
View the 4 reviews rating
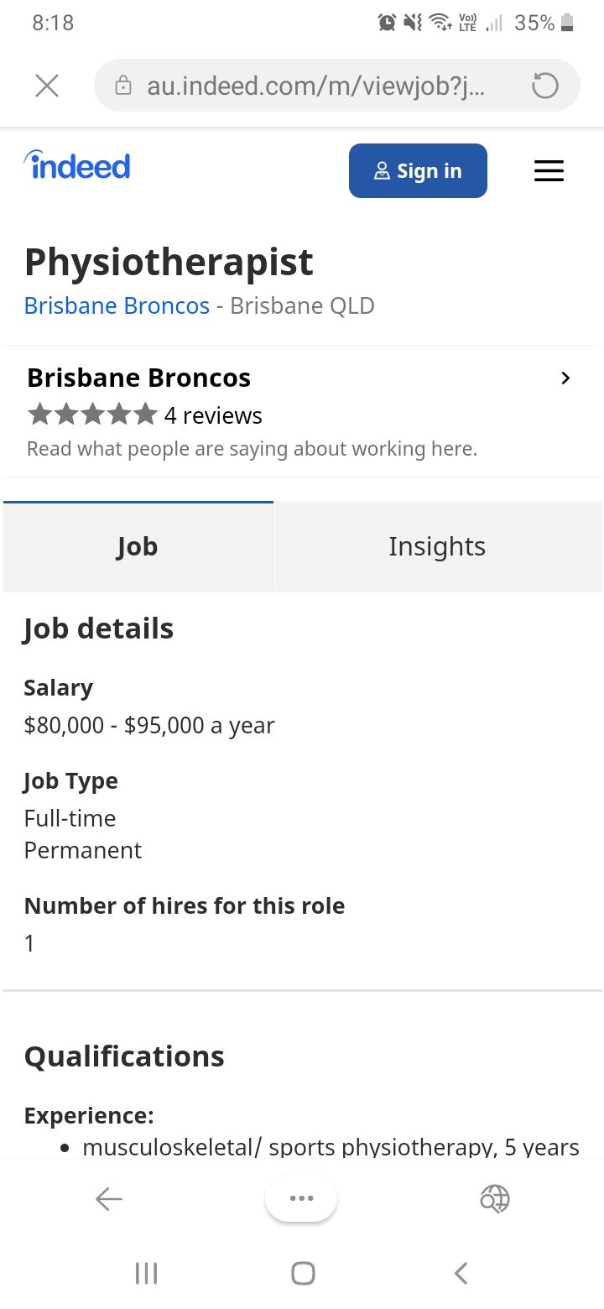[x=213, y=415]
